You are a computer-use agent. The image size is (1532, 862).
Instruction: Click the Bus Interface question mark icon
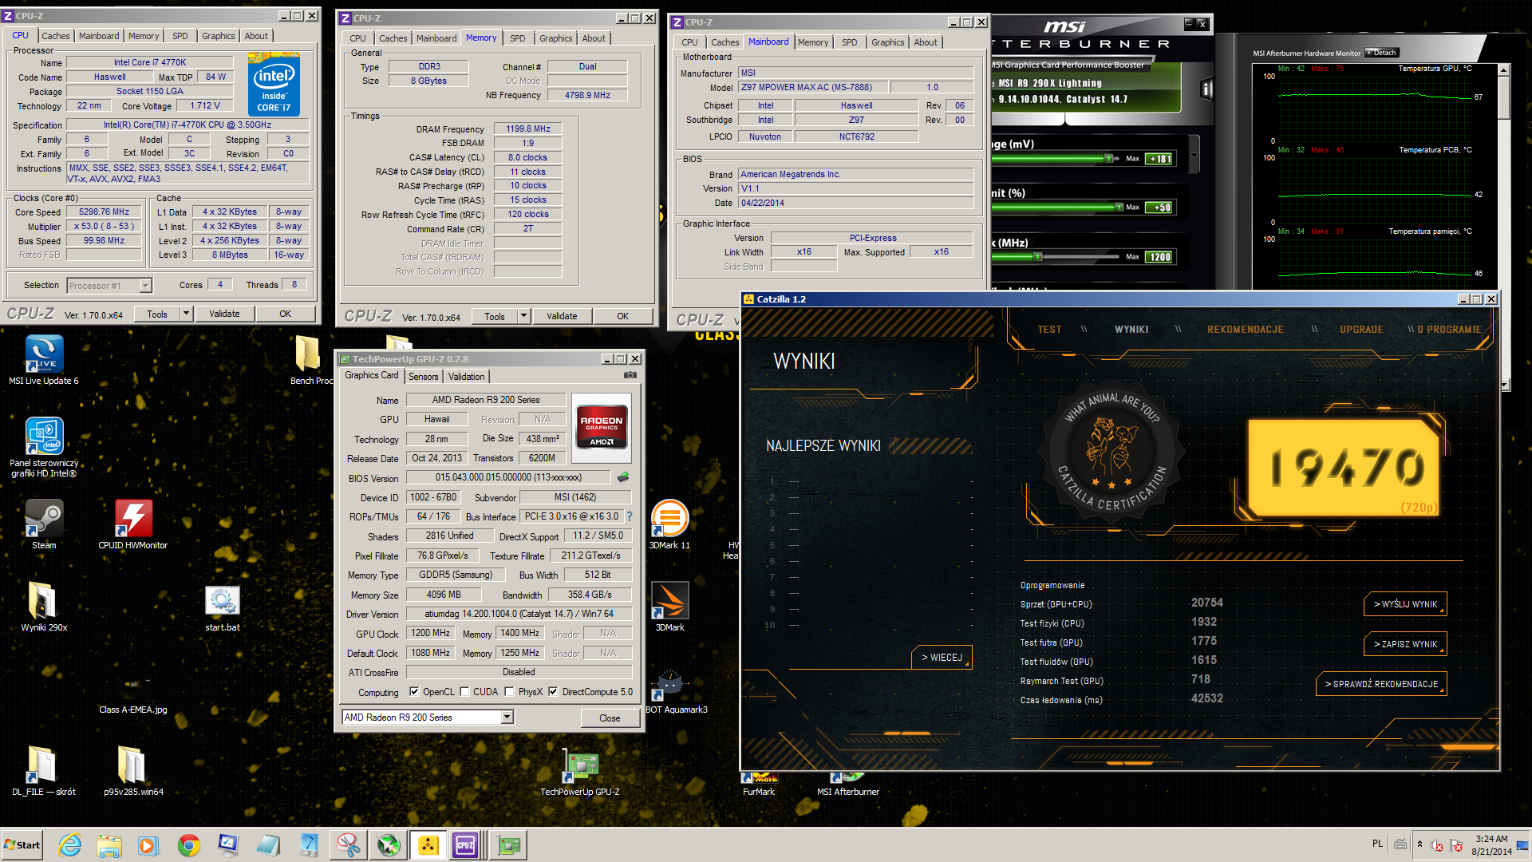pos(630,516)
